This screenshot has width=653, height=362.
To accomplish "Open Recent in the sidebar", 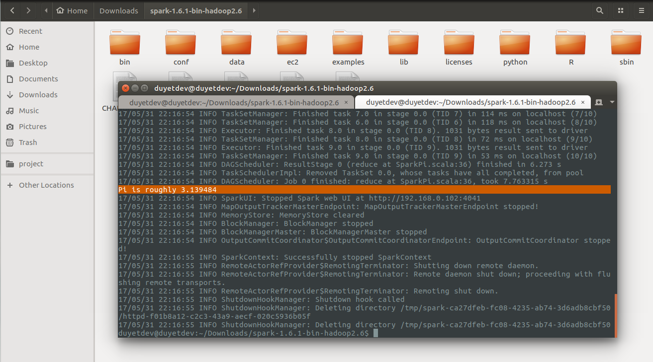I will 47,31.
